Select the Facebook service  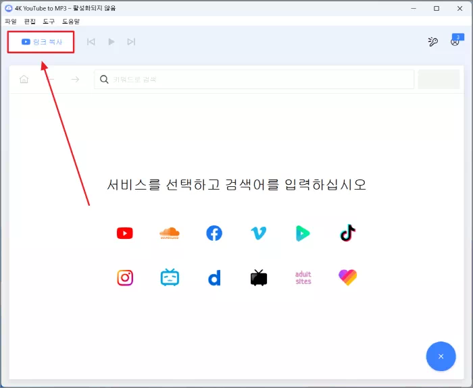tap(214, 233)
